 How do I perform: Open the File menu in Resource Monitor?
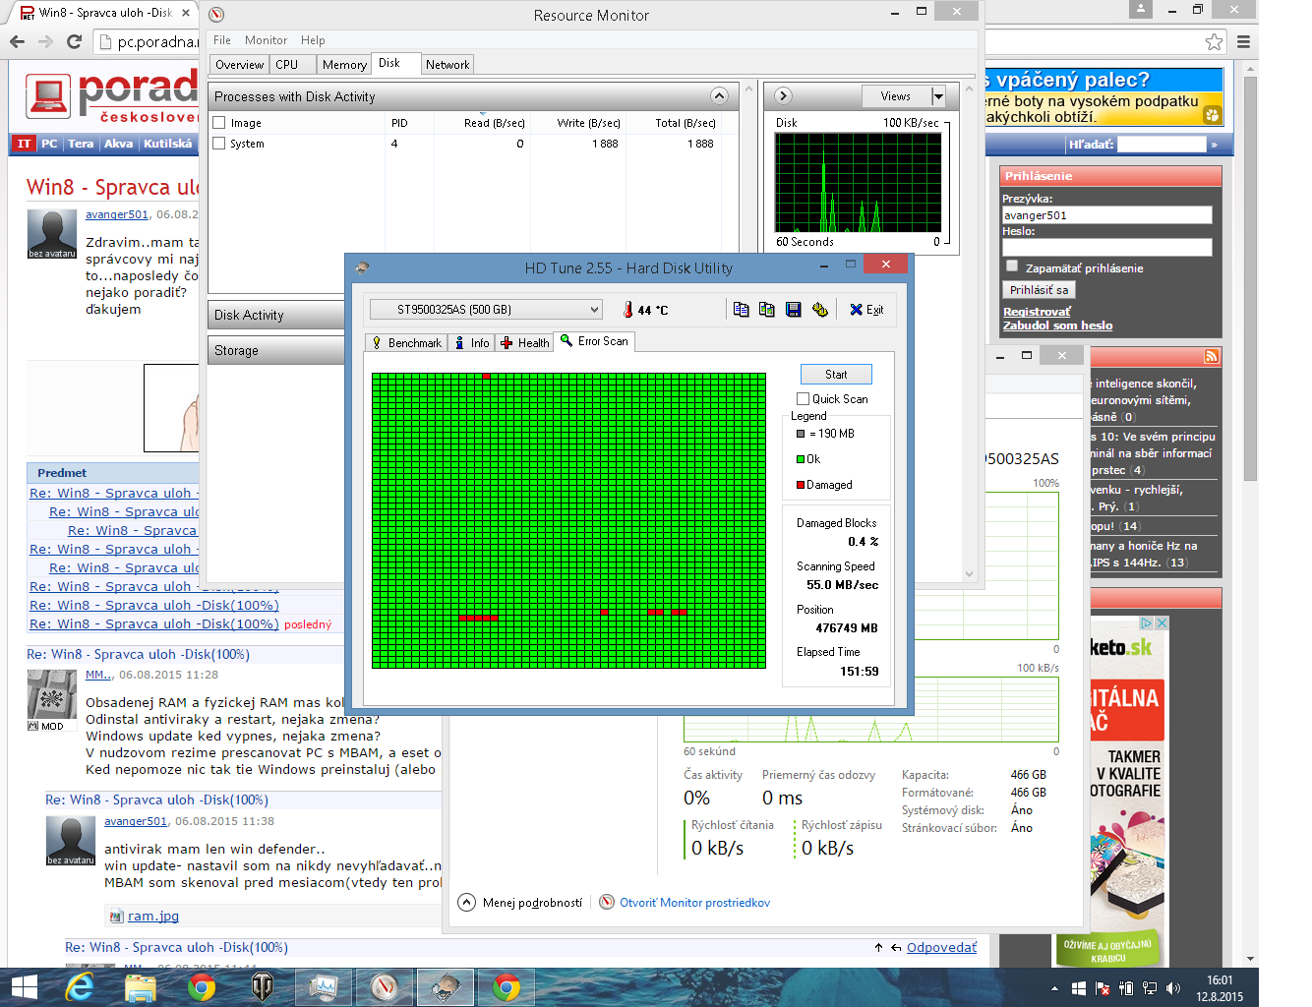[x=222, y=40]
